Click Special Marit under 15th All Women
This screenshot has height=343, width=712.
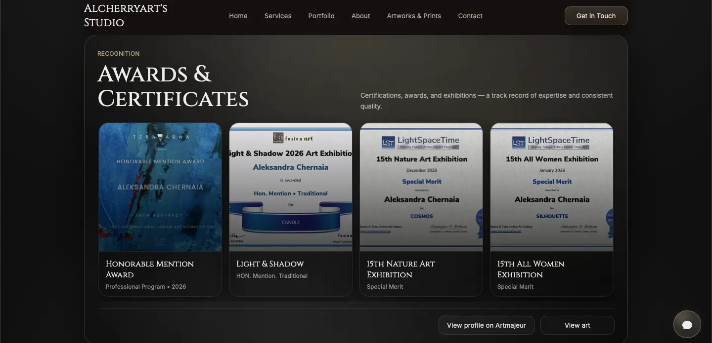point(515,287)
